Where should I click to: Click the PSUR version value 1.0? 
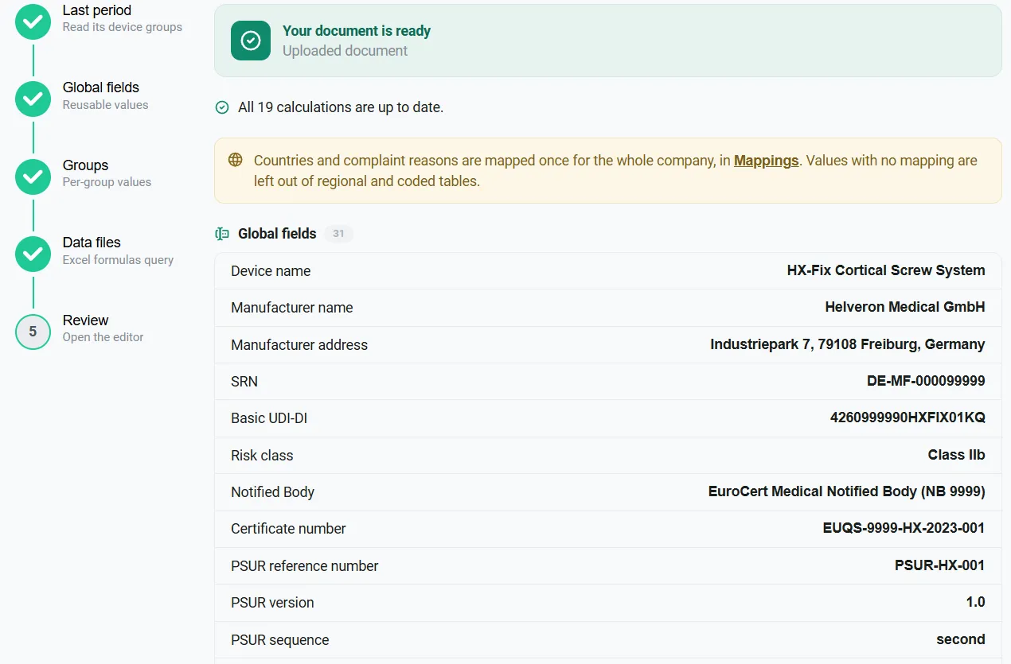tap(975, 602)
